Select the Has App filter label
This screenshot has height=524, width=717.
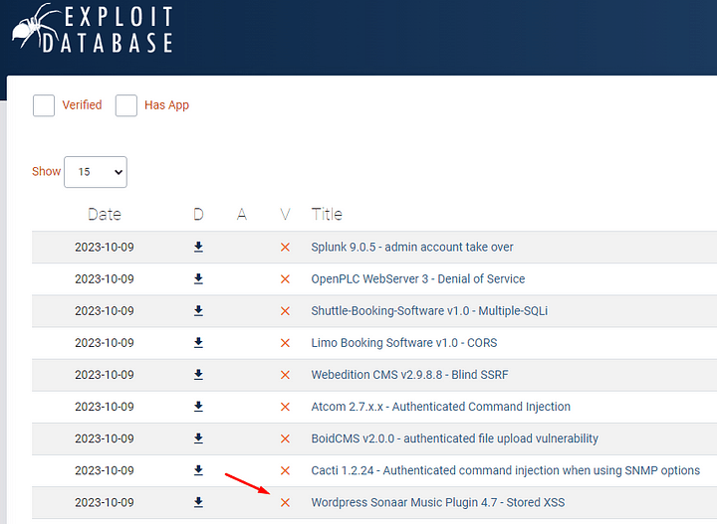click(166, 105)
